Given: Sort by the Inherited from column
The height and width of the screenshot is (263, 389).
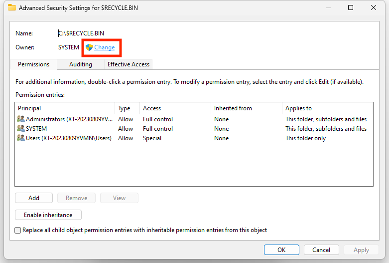Looking at the screenshot, I should (x=246, y=108).
